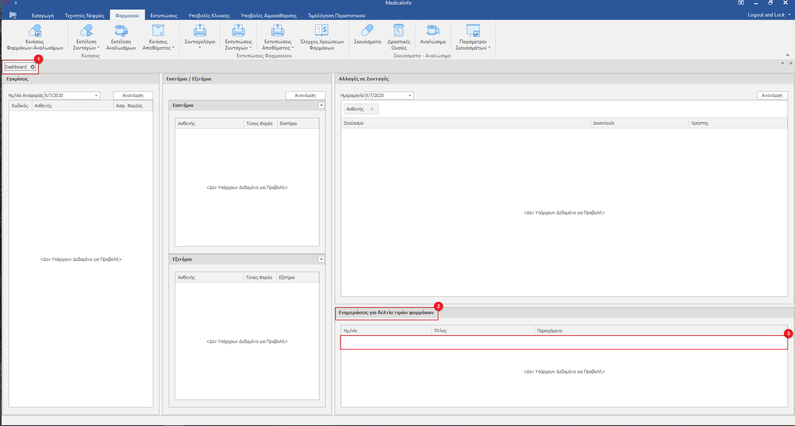Click the Εκτέλεση Συνταγών icon
The height and width of the screenshot is (426, 795).
coord(86,31)
